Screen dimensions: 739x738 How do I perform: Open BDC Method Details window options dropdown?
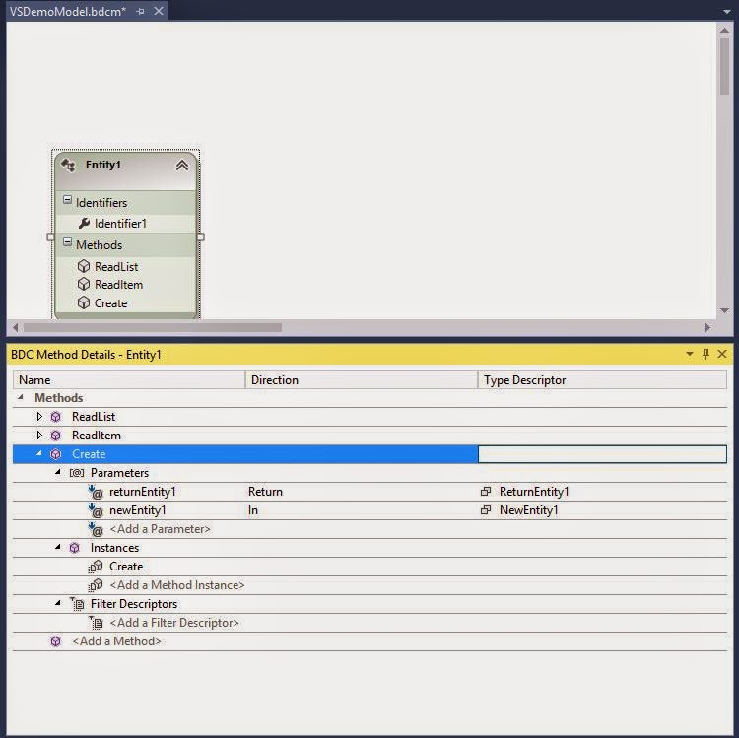click(690, 354)
